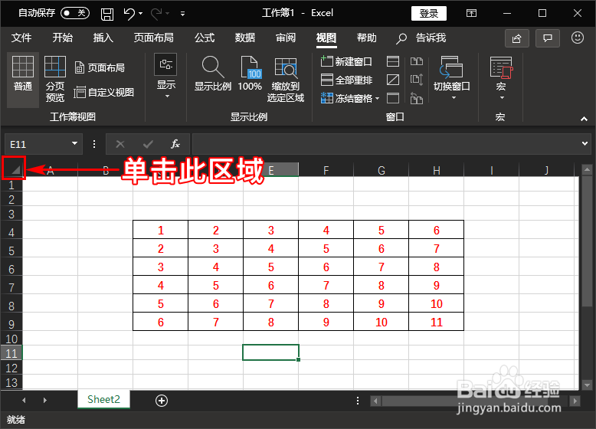Open Customize Quick Access Toolbar dropdown
The height and width of the screenshot is (429, 596).
pos(182,14)
